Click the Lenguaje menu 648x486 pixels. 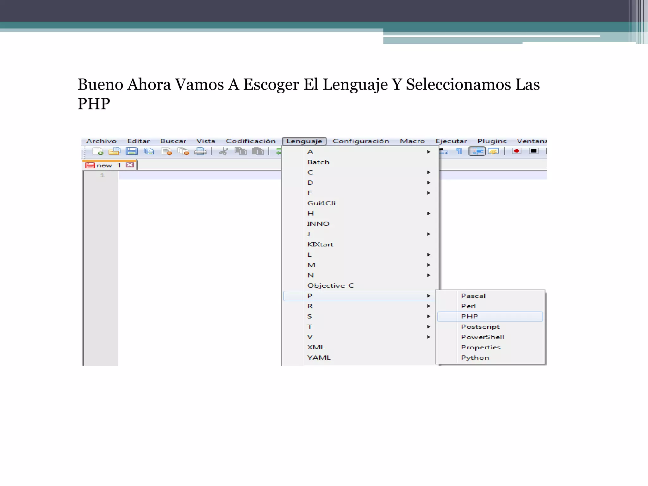click(x=304, y=141)
